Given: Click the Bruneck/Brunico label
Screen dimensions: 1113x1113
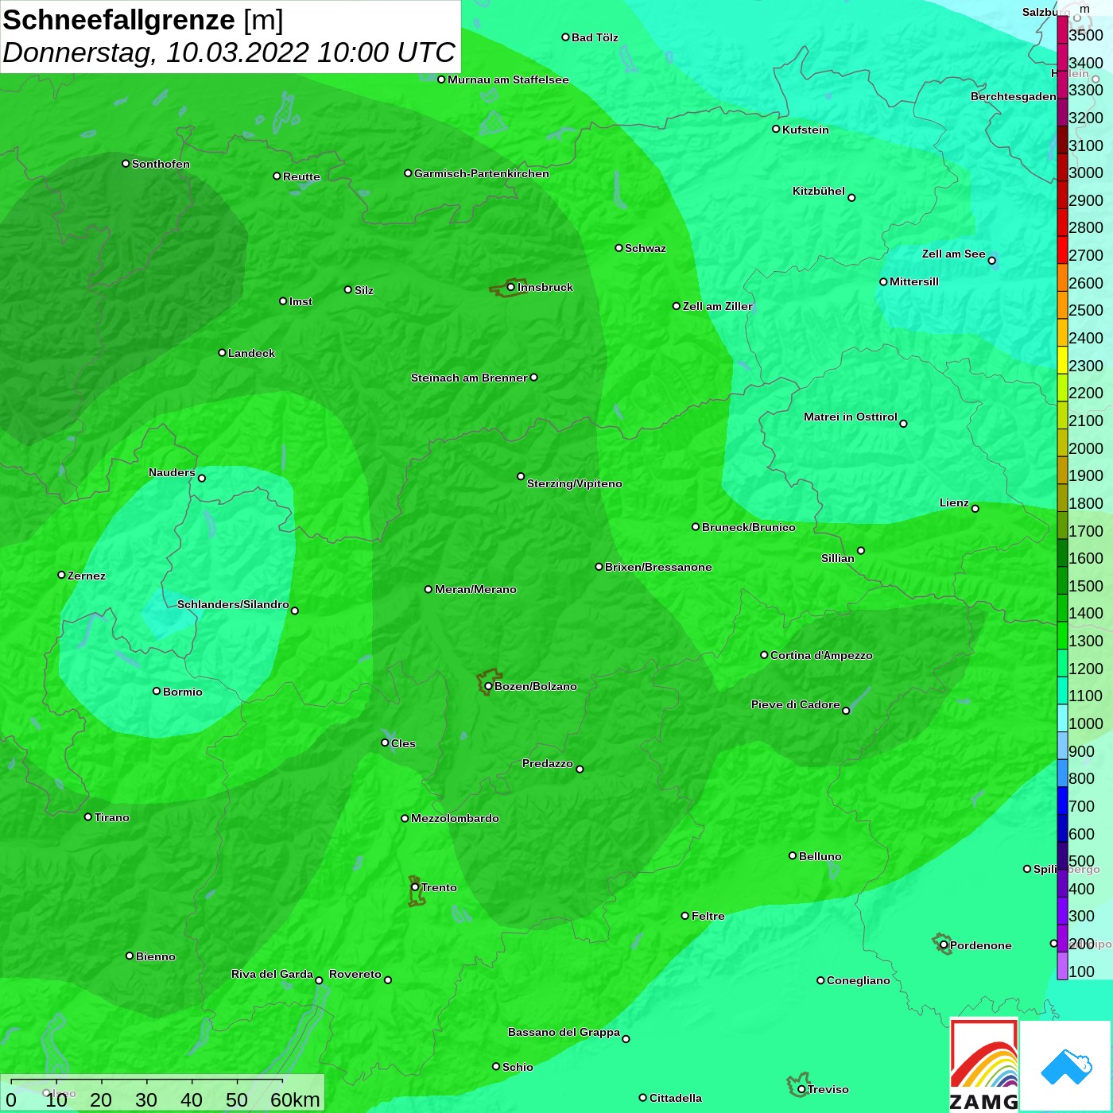Looking at the screenshot, I should (x=749, y=527).
